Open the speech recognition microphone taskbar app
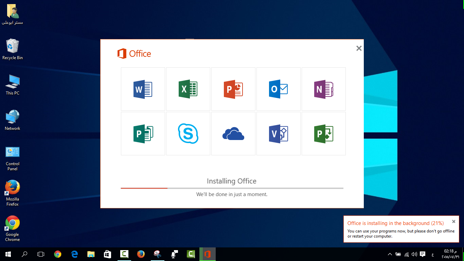 [x=174, y=254]
